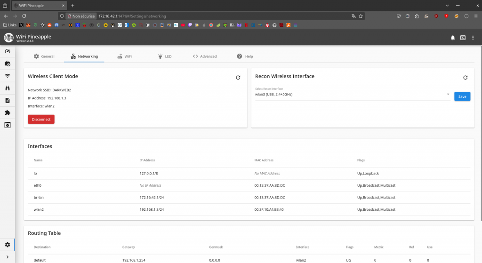The width and height of the screenshot is (482, 263).
Task: Open the Pocket save icon
Action: (x=398, y=16)
